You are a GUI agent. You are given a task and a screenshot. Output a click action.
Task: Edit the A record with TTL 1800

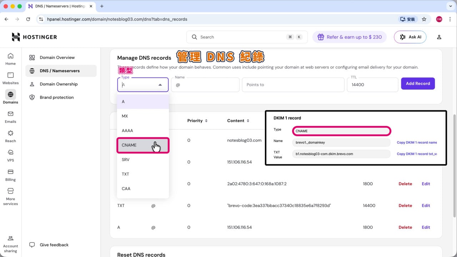(426, 227)
